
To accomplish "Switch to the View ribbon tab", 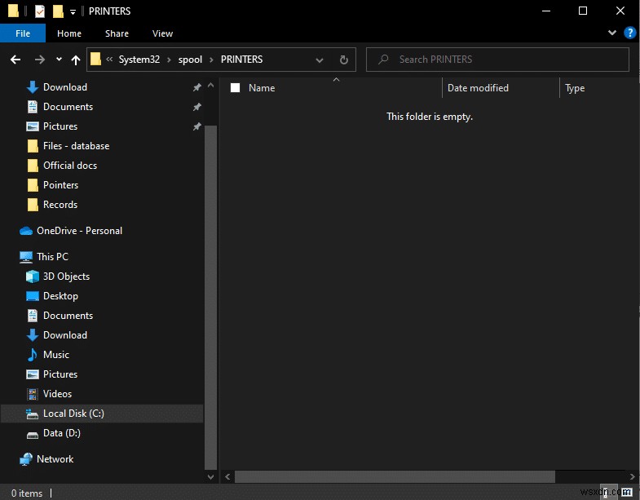I will 162,33.
